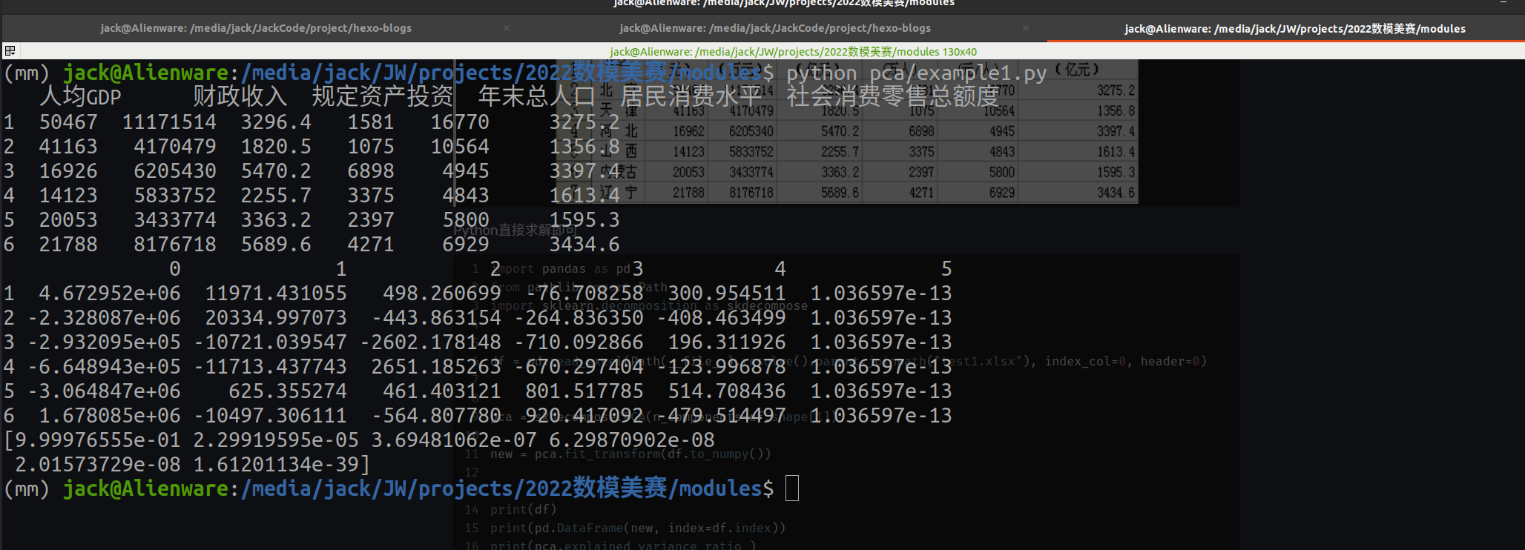1525x550 pixels.
Task: Click the PCA value '-2602.178148'
Action: [x=430, y=342]
